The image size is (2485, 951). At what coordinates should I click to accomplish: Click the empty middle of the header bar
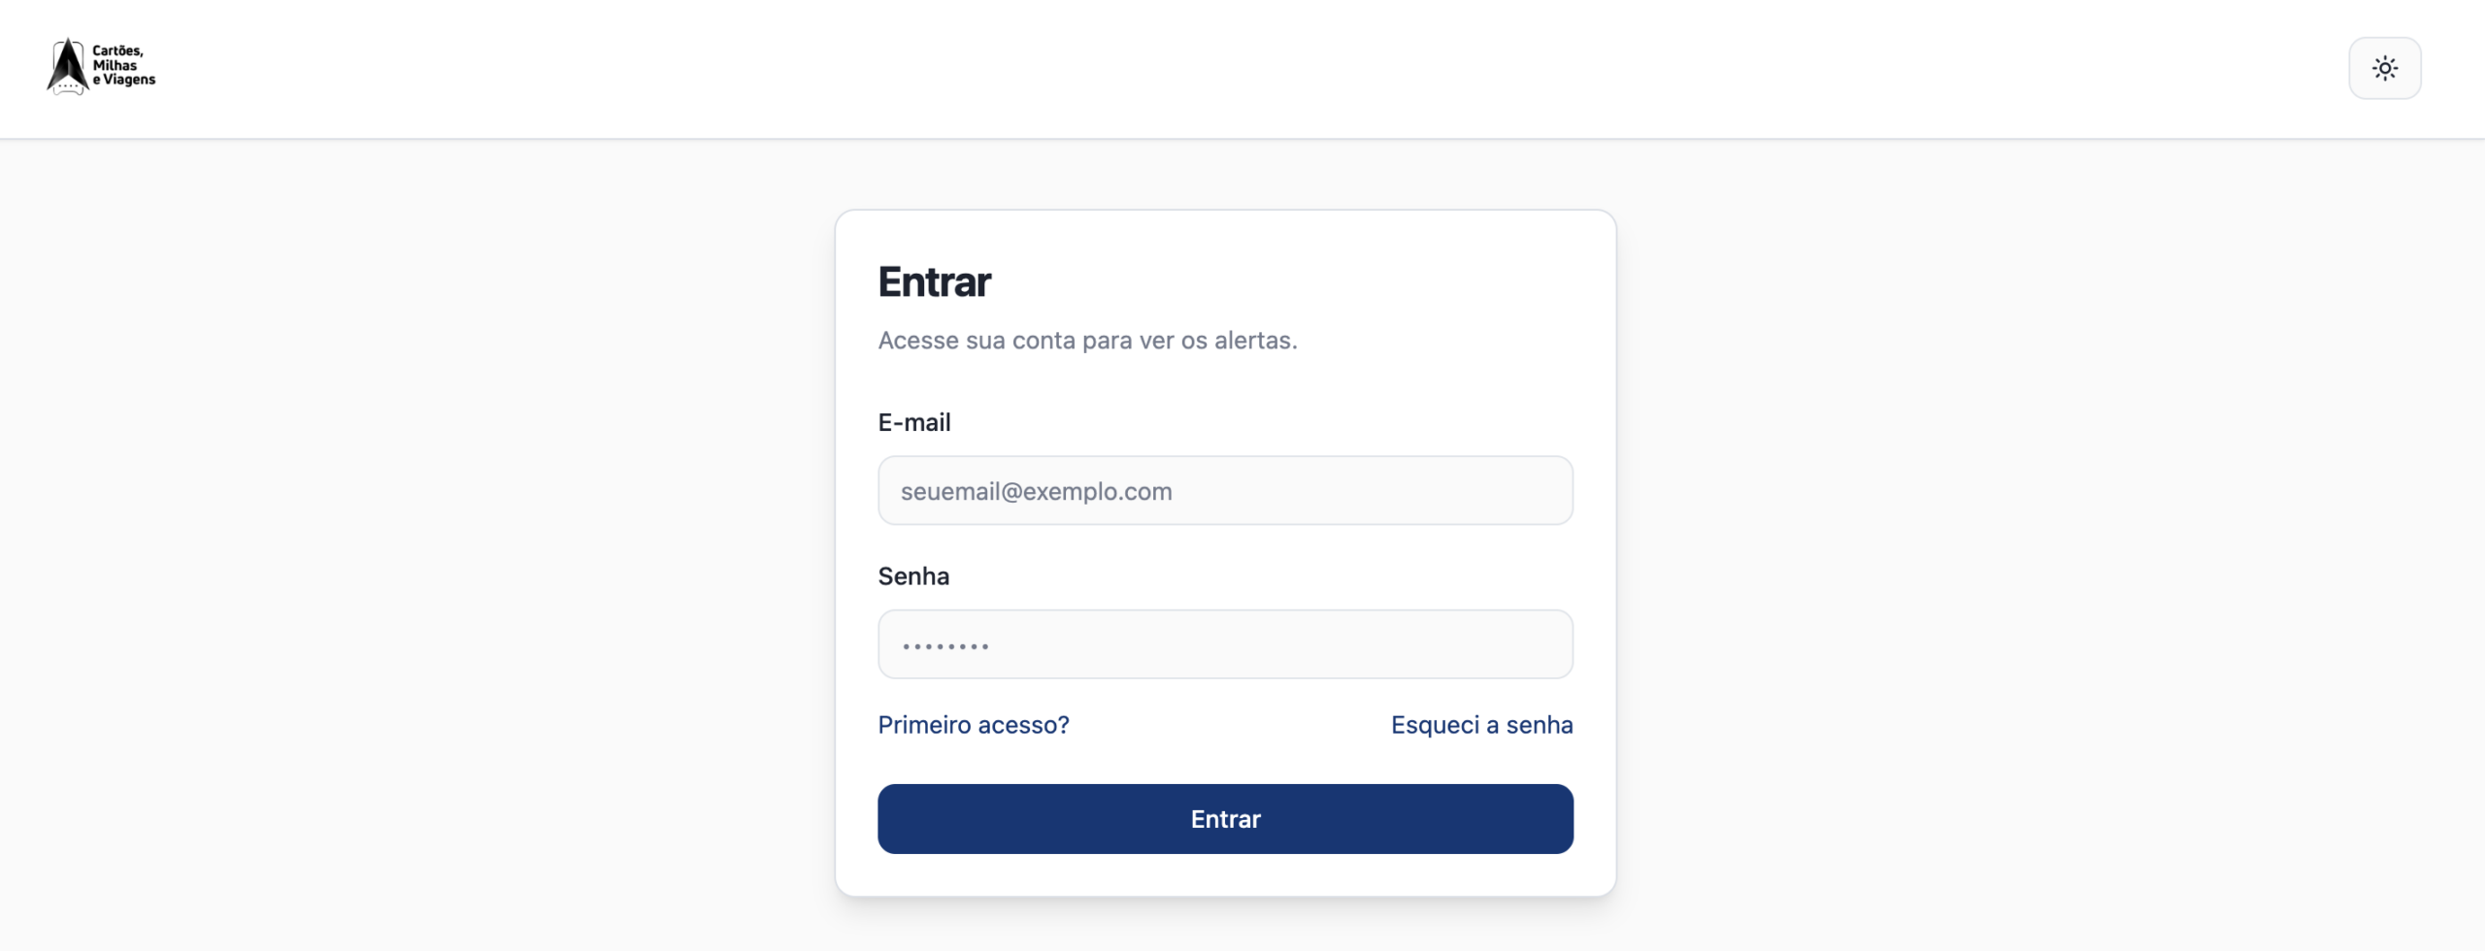coord(1242,68)
